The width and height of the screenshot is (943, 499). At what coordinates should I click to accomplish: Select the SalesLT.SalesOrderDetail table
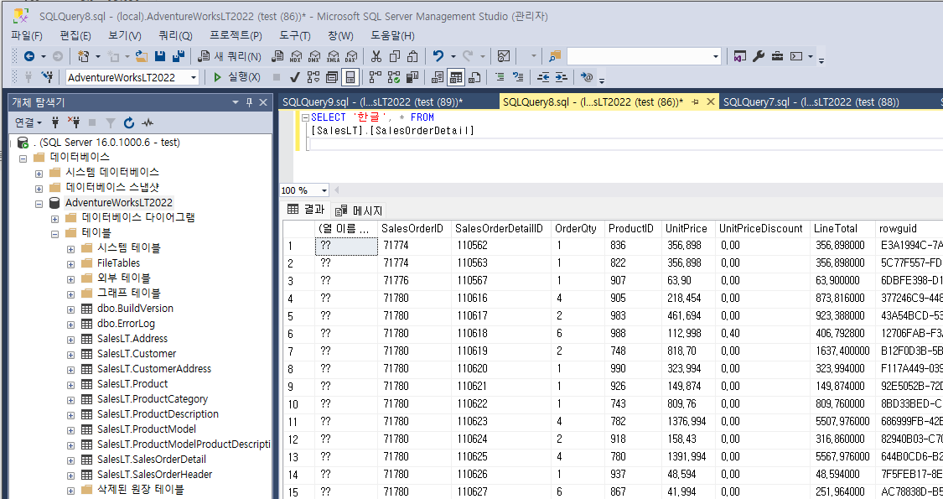tap(152, 460)
